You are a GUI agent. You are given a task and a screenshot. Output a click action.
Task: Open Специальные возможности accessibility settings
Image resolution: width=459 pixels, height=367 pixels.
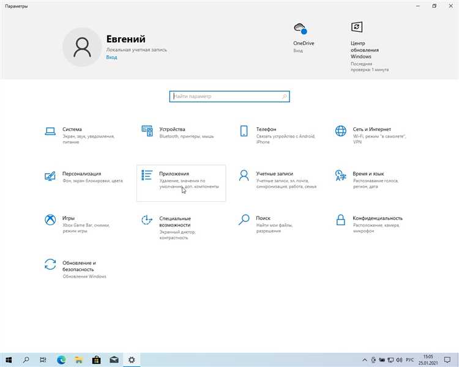click(181, 228)
